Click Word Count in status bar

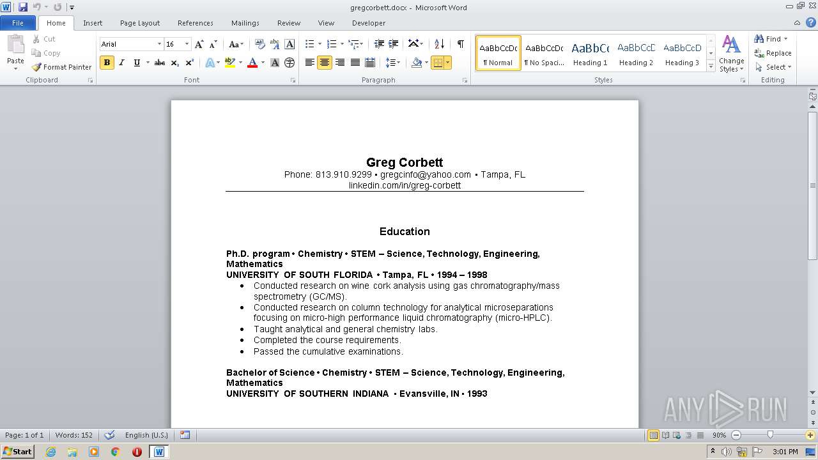74,435
